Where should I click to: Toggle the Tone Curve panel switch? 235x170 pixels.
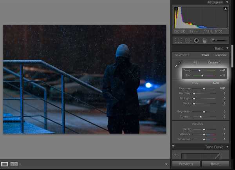click(175, 155)
